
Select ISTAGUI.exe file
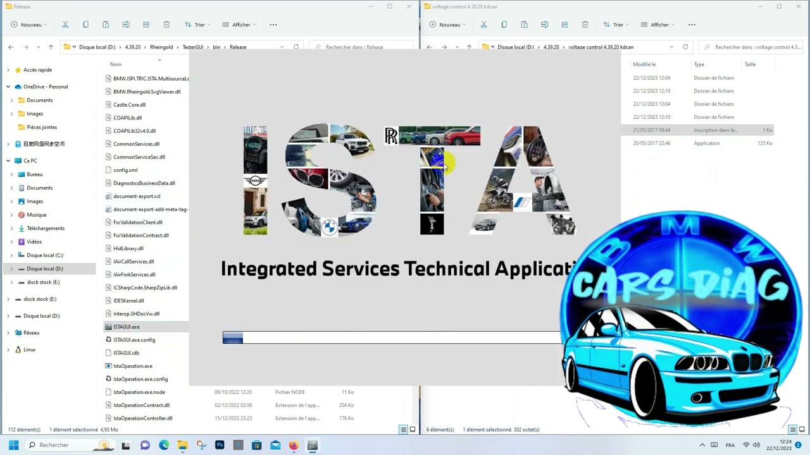[x=127, y=327]
